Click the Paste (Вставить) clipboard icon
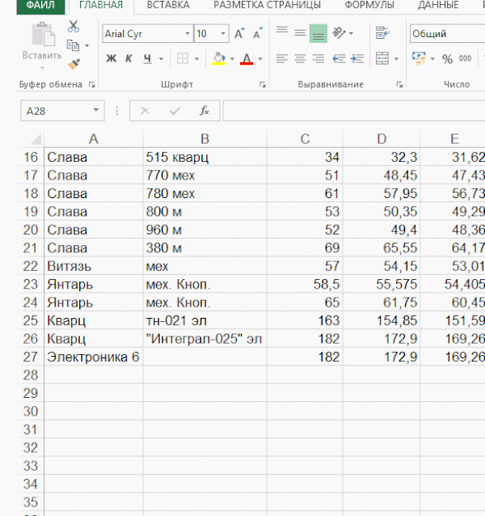This screenshot has height=516, width=485. click(x=43, y=34)
